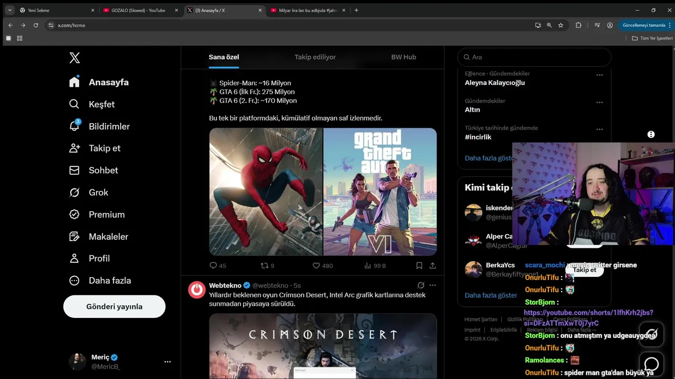The height and width of the screenshot is (379, 675).
Task: Switch to Sana özel tab
Action: click(224, 57)
